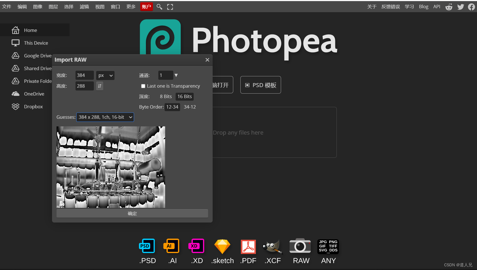Enable Last one is Transparency checkbox
This screenshot has height=270, width=477.
(143, 86)
